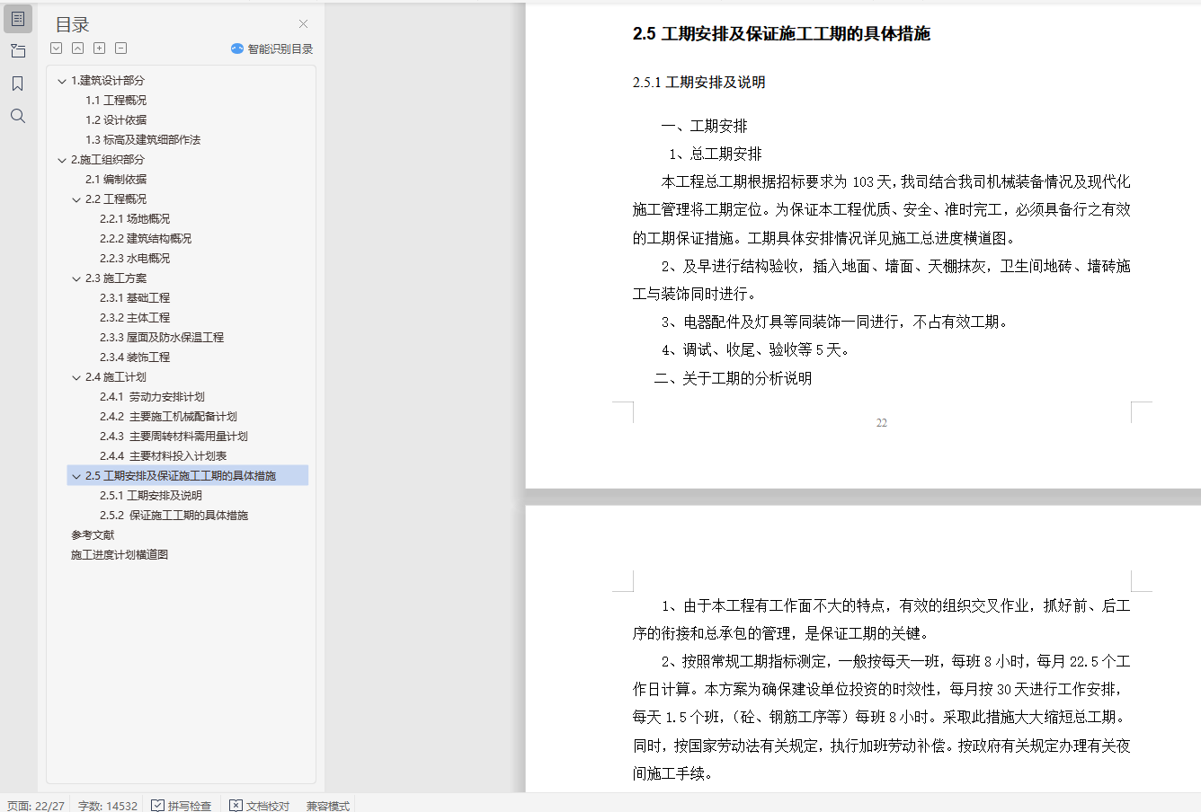This screenshot has height=812, width=1201.
Task: Click the 页面: 22/27 page indicator
Action: (36, 806)
